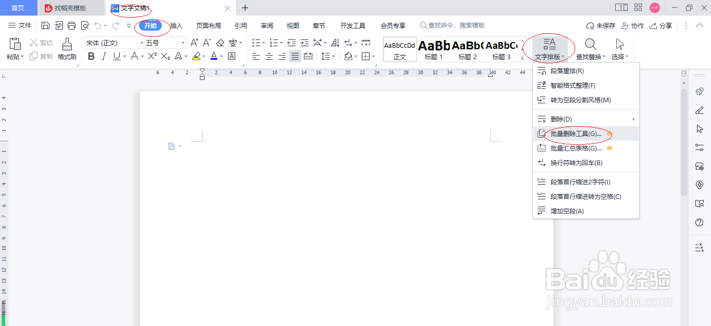
Task: Click the increase font size icon A+
Action: pos(195,43)
